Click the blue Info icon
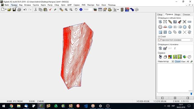Viewport: 194px width, 109px height. pyautogui.click(x=81, y=9)
